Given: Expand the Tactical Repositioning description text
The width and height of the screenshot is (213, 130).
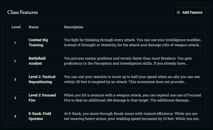Looking at the screenshot, I should coord(132,79).
